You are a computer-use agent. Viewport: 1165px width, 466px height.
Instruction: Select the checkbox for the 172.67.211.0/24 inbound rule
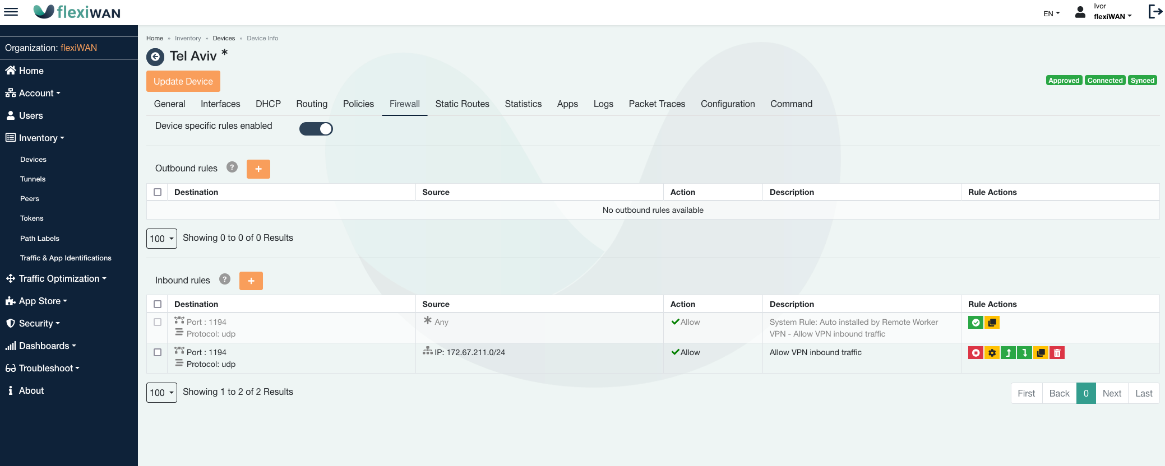[158, 352]
